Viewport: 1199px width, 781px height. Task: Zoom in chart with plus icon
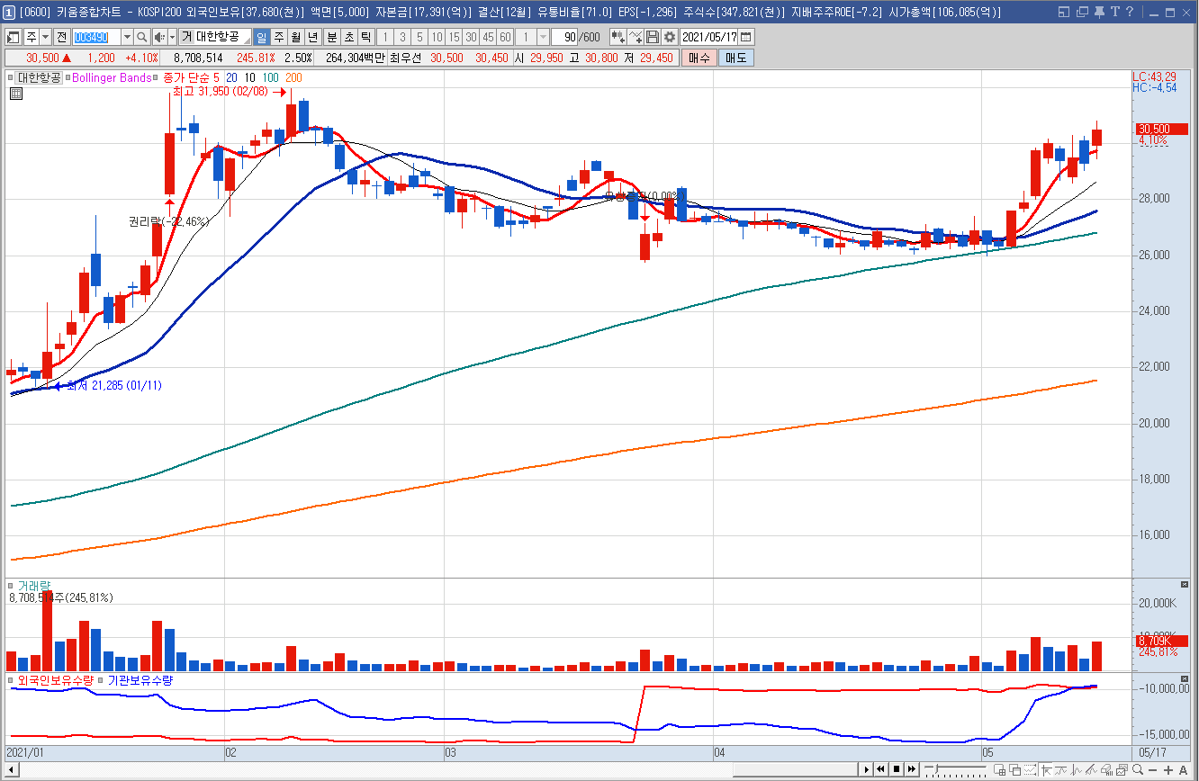tap(1167, 770)
